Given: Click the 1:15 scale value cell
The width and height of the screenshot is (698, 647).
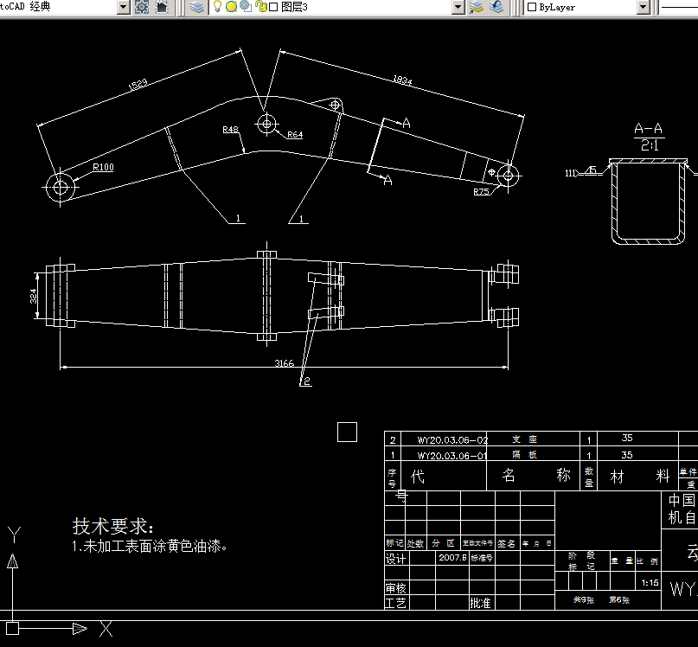Looking at the screenshot, I should [x=650, y=582].
